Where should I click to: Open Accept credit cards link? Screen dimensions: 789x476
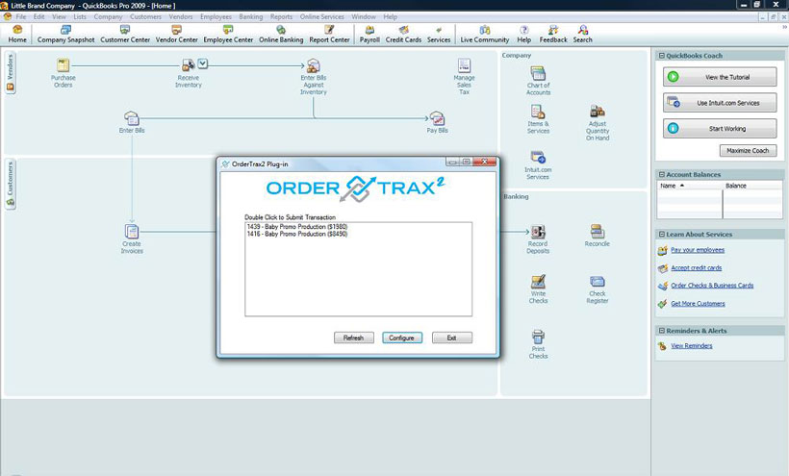[x=696, y=268]
